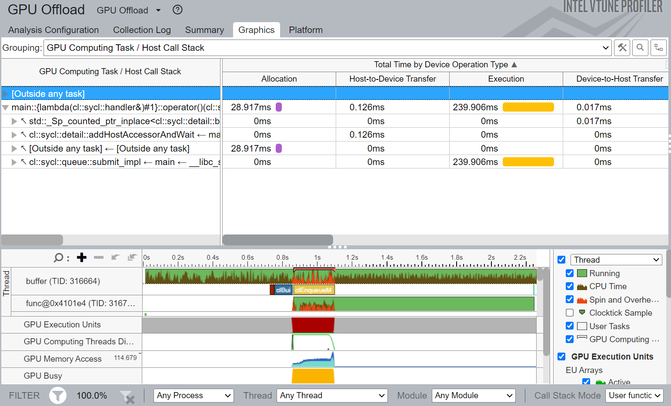This screenshot has width=671, height=406.
Task: Zoom out timeline with minus icon
Action: (99, 257)
